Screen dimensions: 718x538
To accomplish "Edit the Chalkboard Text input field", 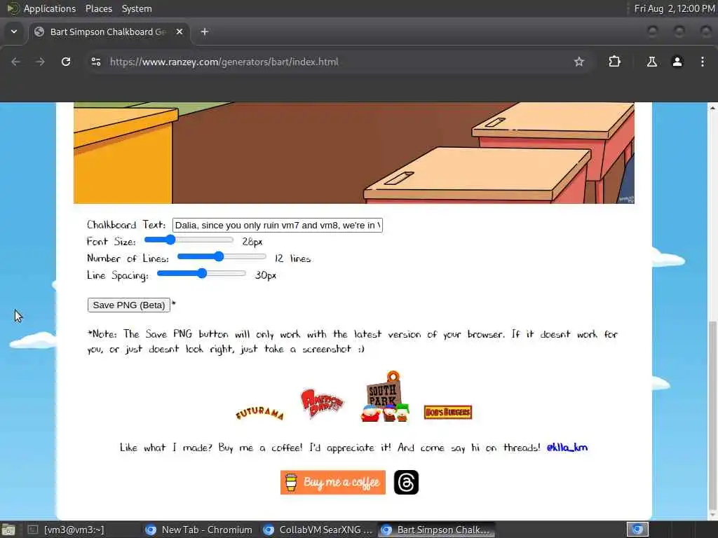I will coord(277,225).
